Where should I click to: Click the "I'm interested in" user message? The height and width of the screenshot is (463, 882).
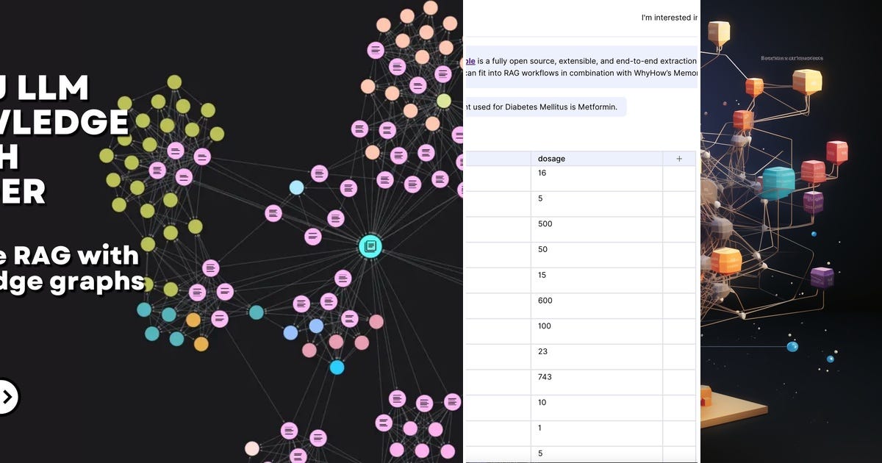(x=669, y=17)
